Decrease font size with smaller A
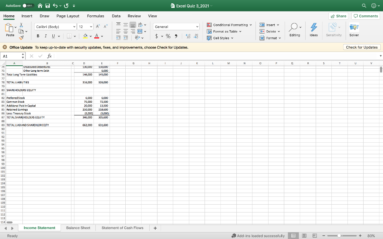This screenshot has height=239, width=383. pos(105,27)
